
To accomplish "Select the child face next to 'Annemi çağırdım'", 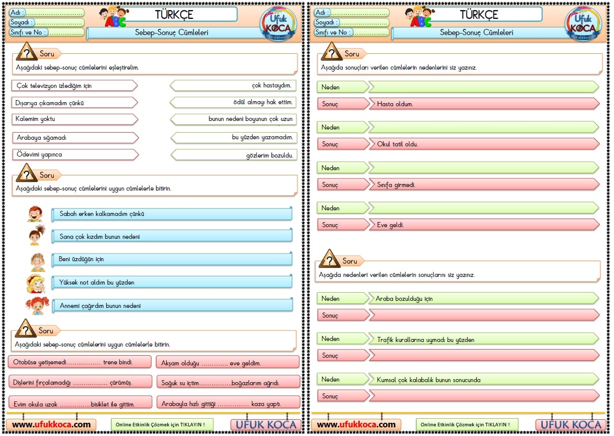I will point(38,306).
